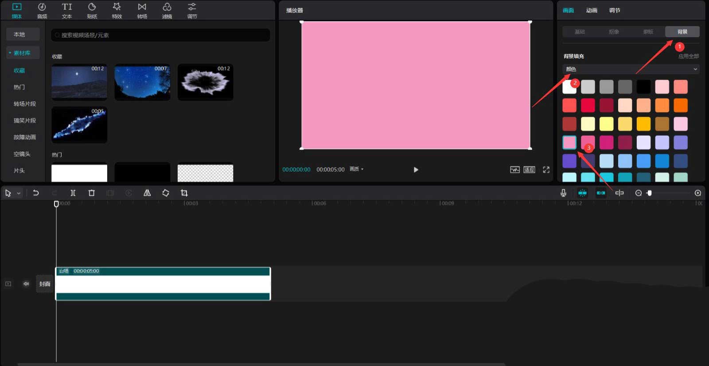Click the 封面 cover button
The height and width of the screenshot is (366, 709).
45,284
